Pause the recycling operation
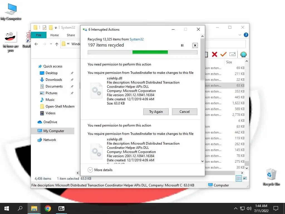Viewport: 285px width, 214px height. [x=182, y=45]
